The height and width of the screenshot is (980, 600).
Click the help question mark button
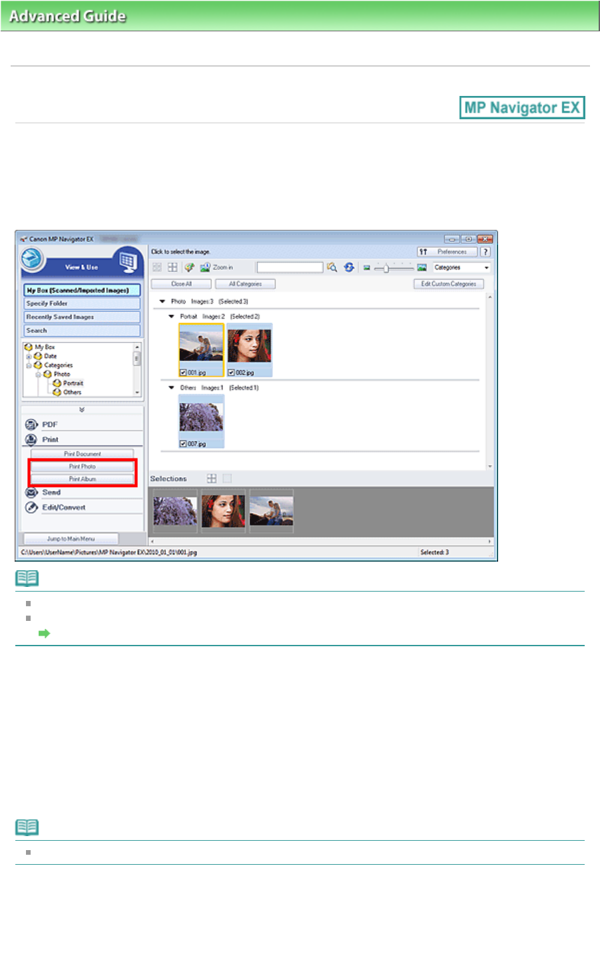(x=485, y=252)
